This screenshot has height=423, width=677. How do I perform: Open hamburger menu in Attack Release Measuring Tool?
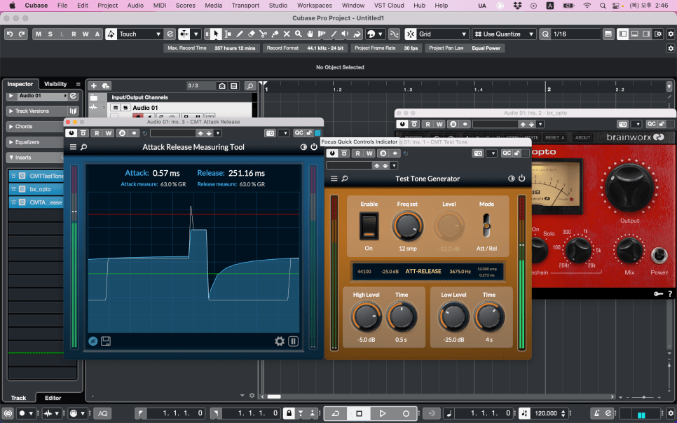pyautogui.click(x=72, y=147)
